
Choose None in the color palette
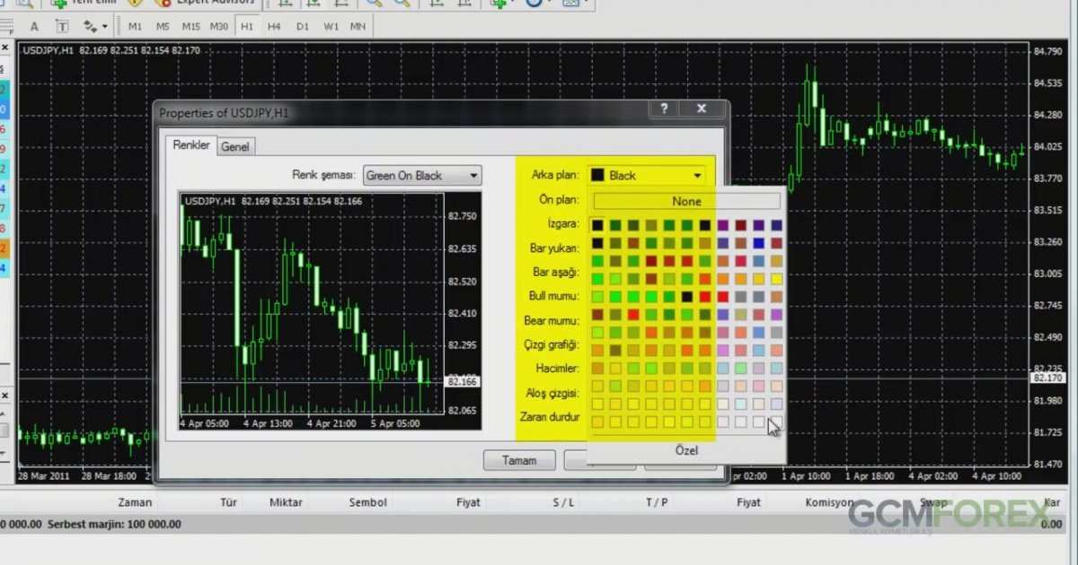click(x=686, y=201)
